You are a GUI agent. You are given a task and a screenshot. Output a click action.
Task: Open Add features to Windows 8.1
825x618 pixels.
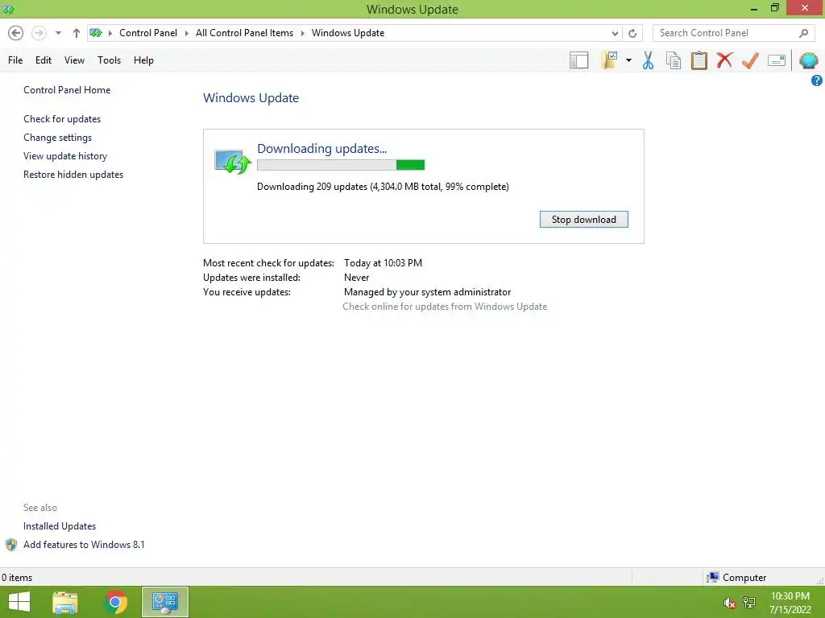click(84, 545)
